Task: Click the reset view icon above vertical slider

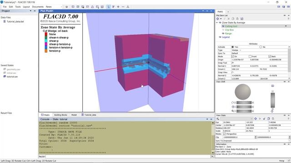Action: 272,86
